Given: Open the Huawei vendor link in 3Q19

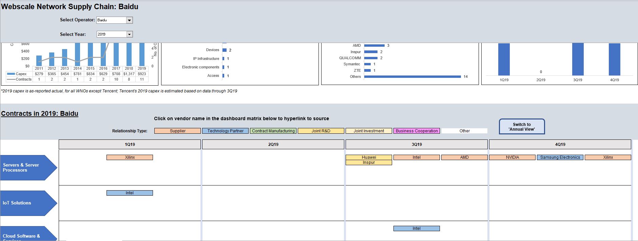Looking at the screenshot, I should coord(369,157).
